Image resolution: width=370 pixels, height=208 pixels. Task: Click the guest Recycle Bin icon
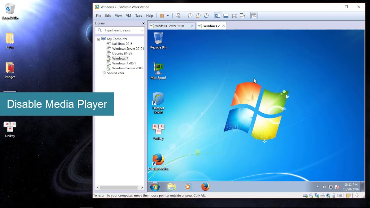point(158,41)
